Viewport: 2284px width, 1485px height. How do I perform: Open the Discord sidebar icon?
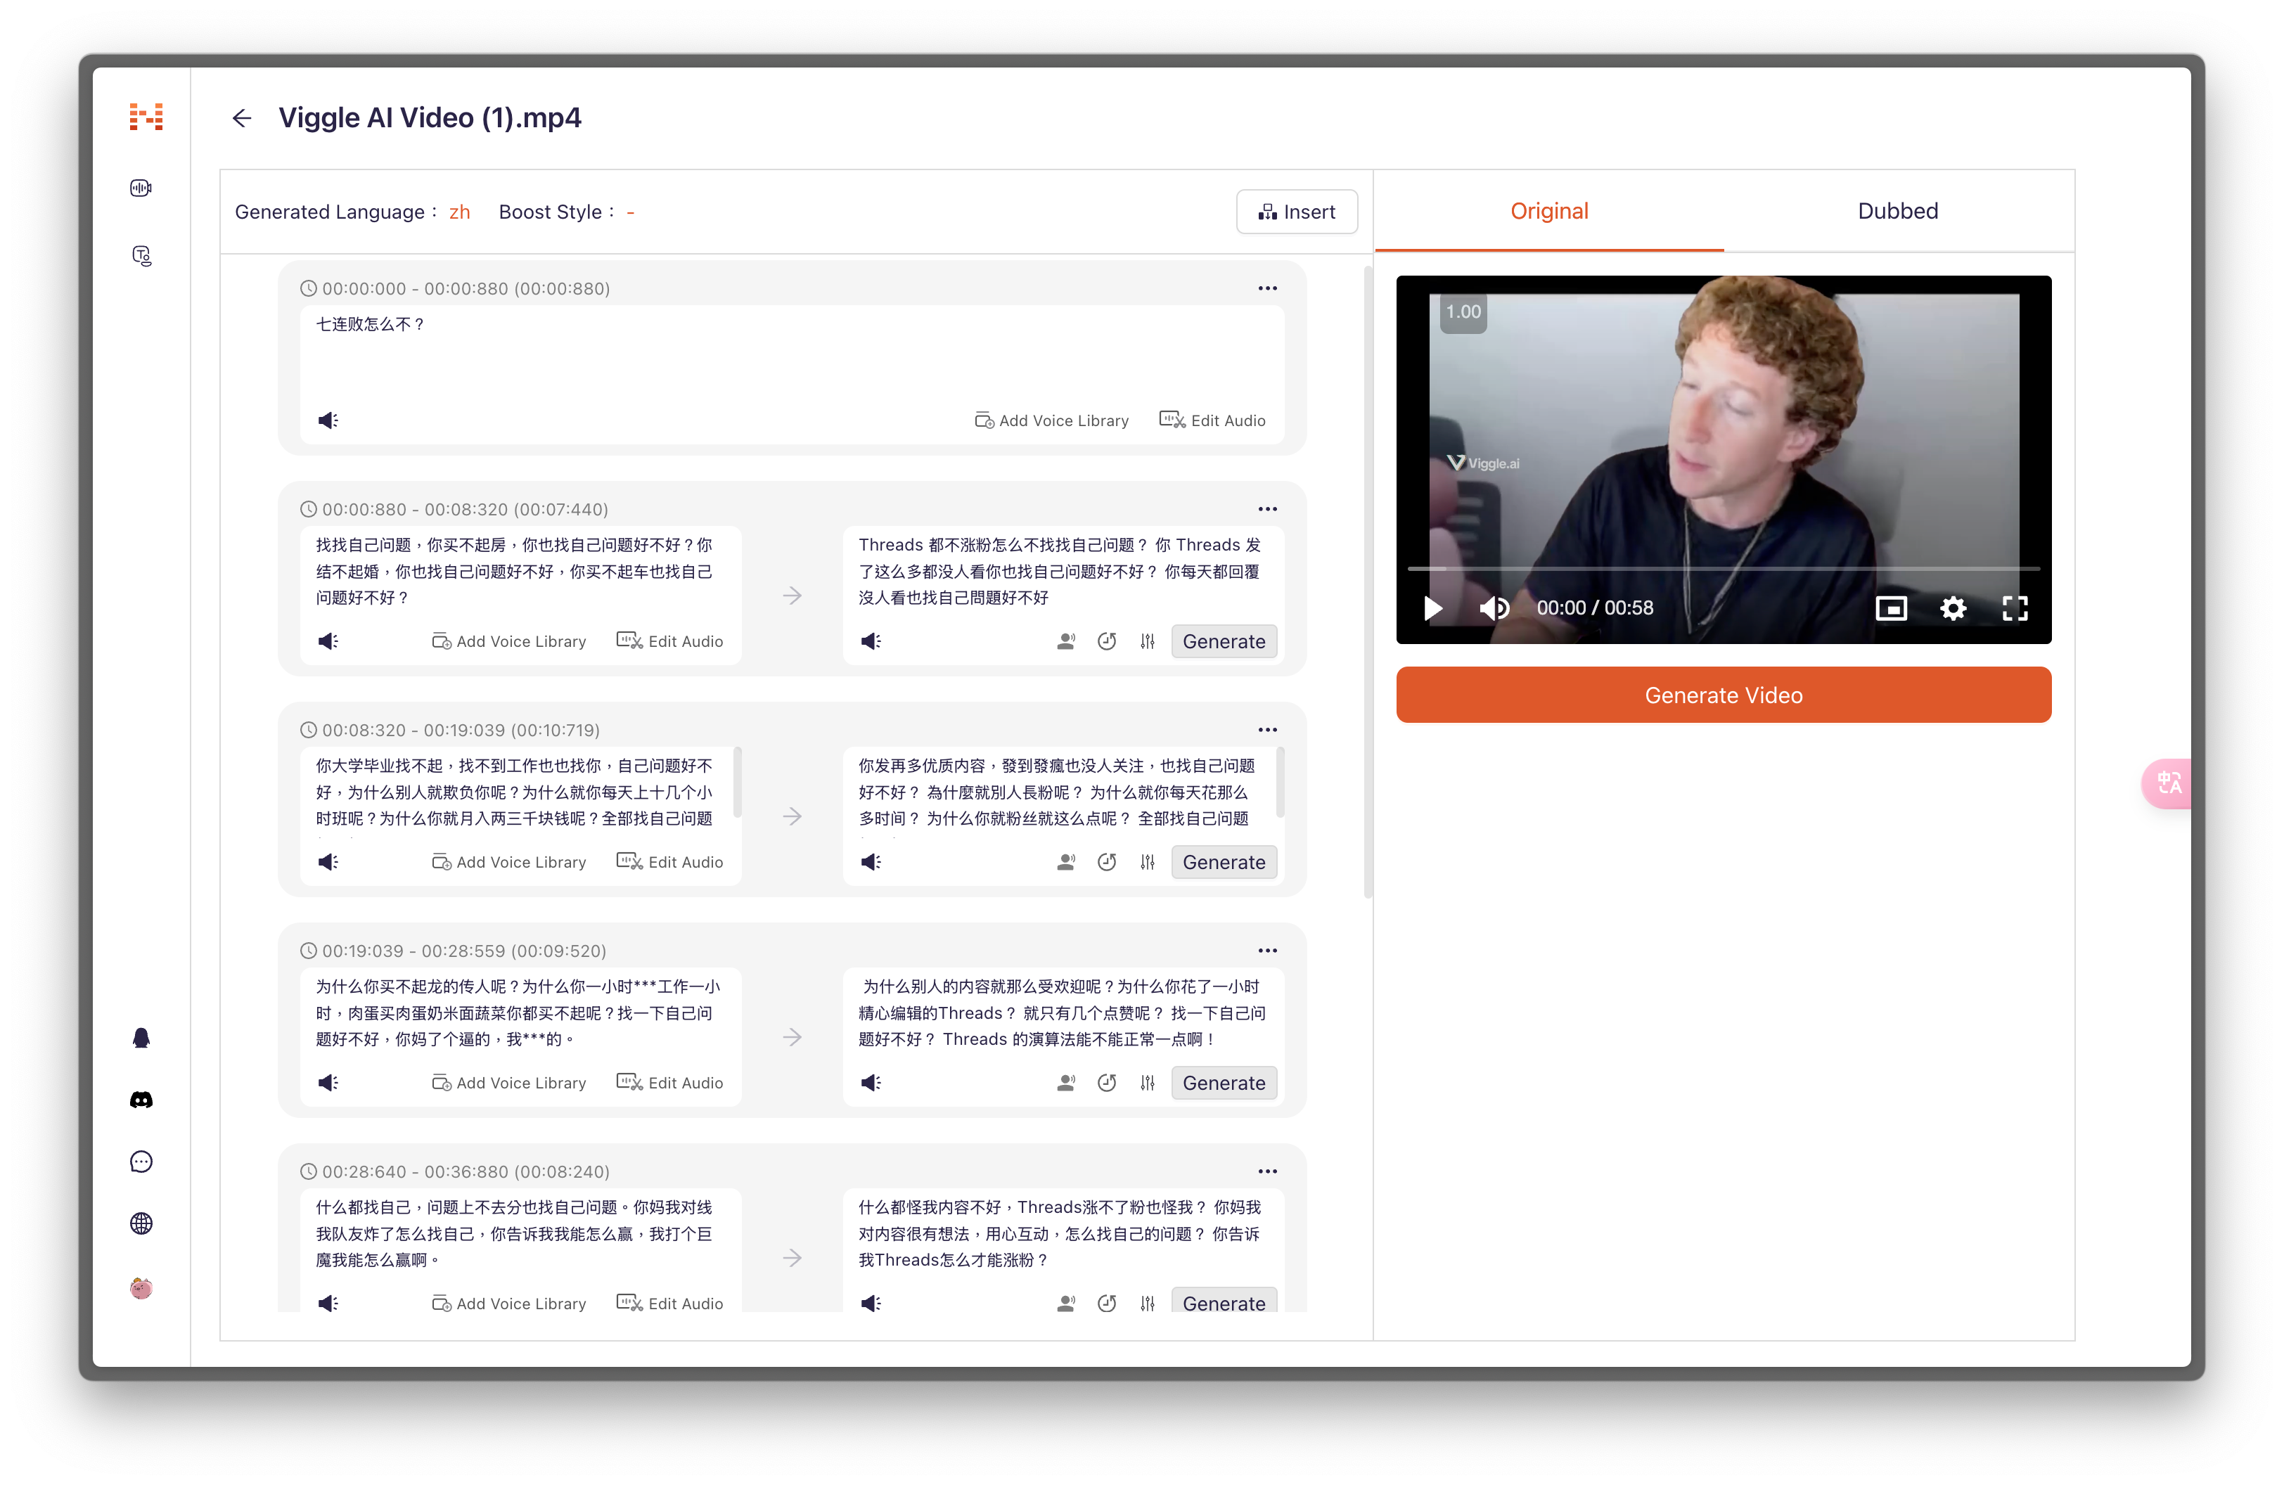(141, 1100)
